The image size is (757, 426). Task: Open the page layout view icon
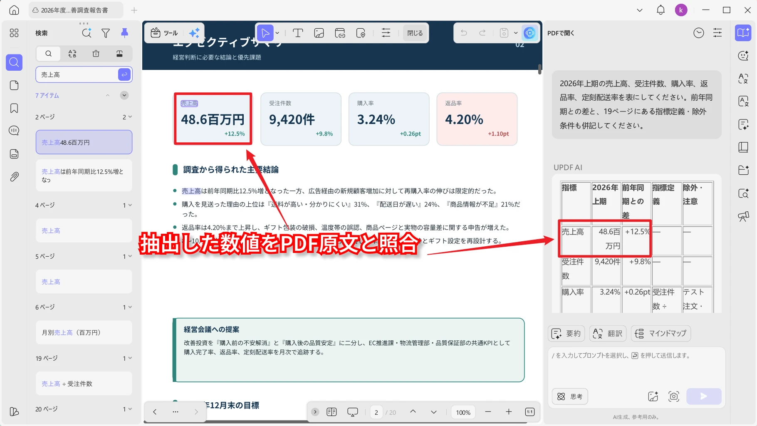pos(331,412)
